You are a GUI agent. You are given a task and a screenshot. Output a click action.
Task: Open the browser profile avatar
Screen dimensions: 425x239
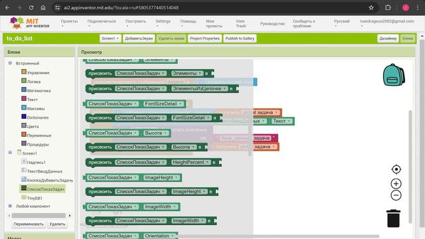point(406,7)
